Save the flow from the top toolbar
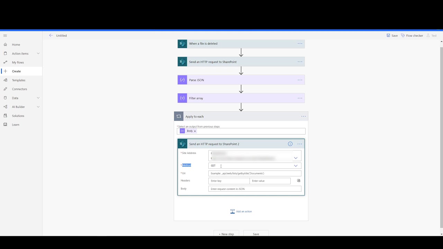 pyautogui.click(x=392, y=36)
